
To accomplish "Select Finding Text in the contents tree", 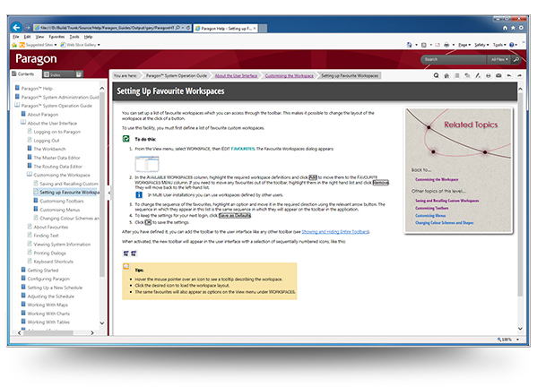I will pyautogui.click(x=46, y=236).
